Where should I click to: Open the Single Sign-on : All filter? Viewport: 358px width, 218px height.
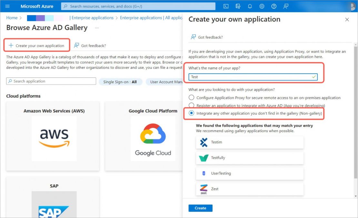point(120,82)
